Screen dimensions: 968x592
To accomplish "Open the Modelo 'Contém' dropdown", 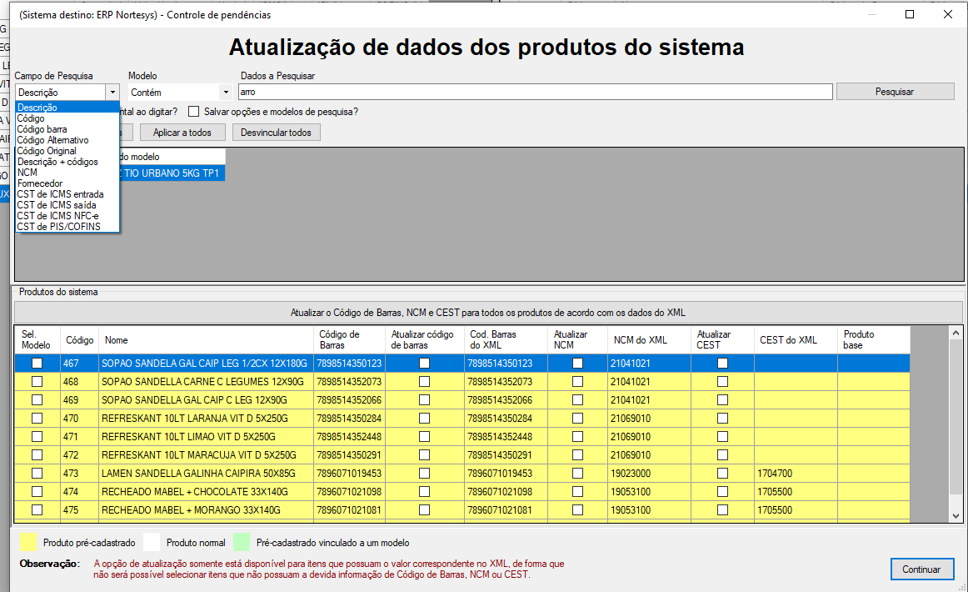I will point(225,92).
